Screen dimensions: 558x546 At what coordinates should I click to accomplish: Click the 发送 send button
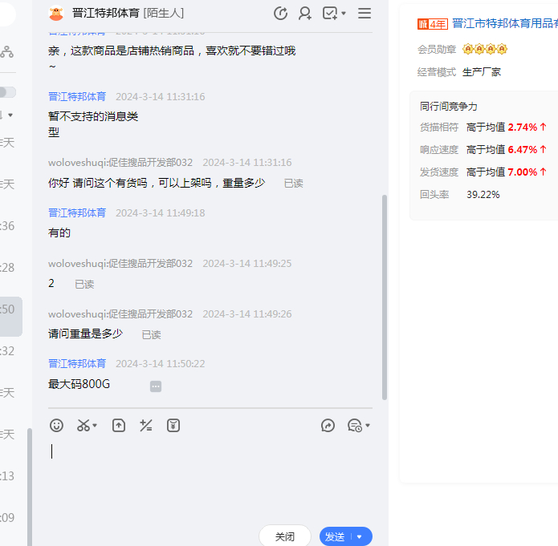pos(335,536)
